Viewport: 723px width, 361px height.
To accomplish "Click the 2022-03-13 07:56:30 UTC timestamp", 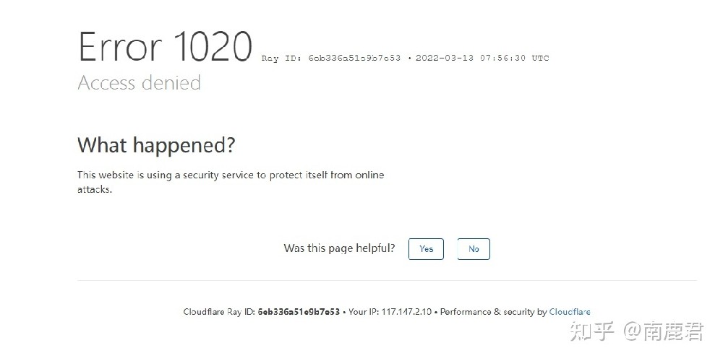I will point(482,58).
